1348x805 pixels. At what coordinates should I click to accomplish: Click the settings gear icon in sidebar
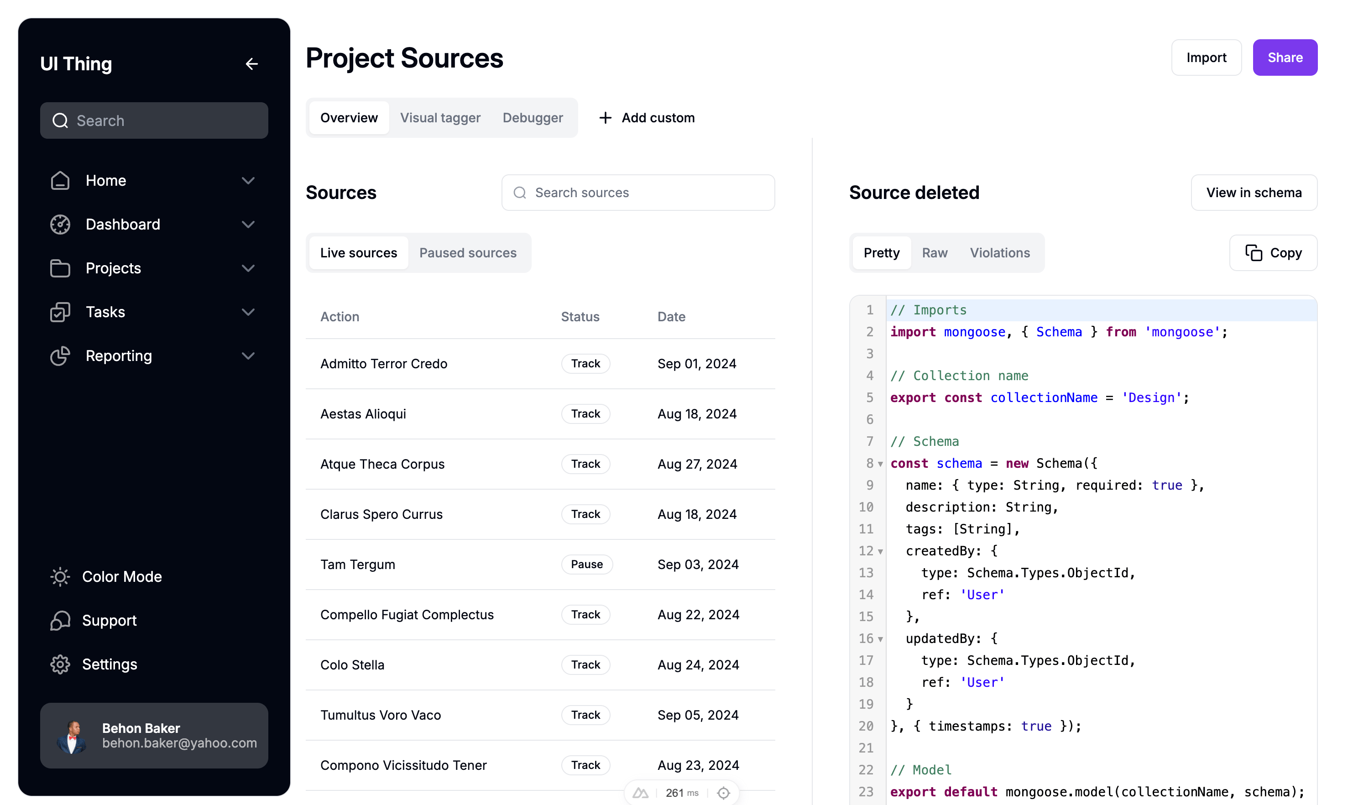pyautogui.click(x=59, y=663)
